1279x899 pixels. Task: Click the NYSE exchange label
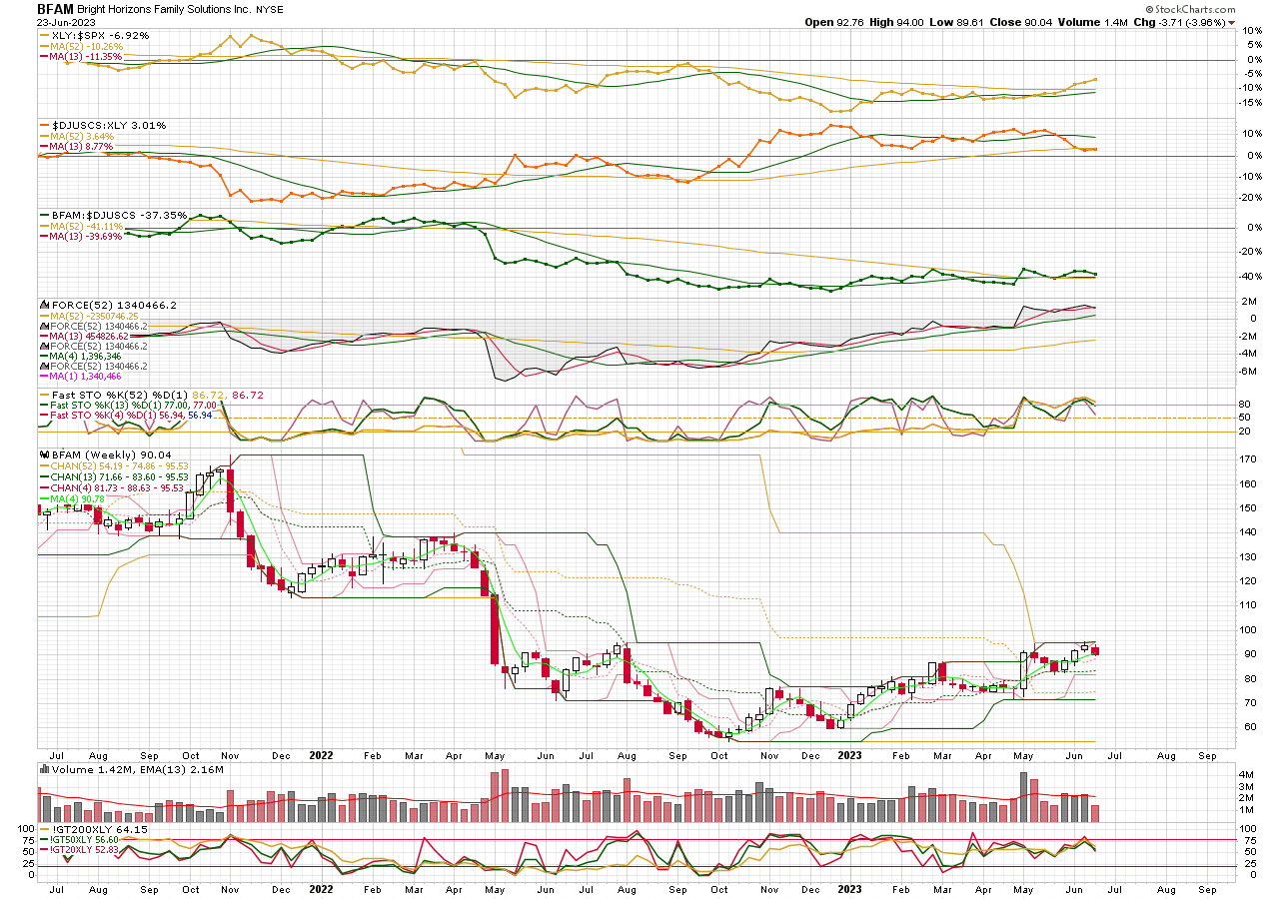(269, 9)
